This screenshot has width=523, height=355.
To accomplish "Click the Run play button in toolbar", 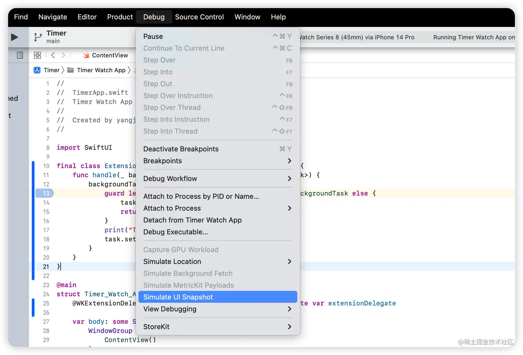I will pos(15,37).
